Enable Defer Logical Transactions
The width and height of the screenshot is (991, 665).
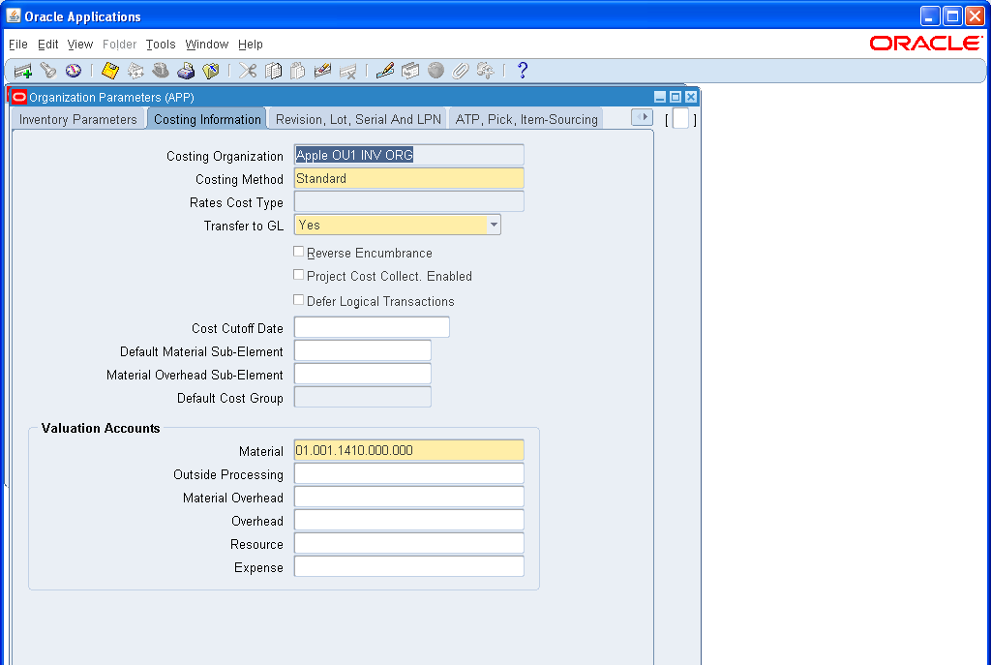tap(300, 301)
